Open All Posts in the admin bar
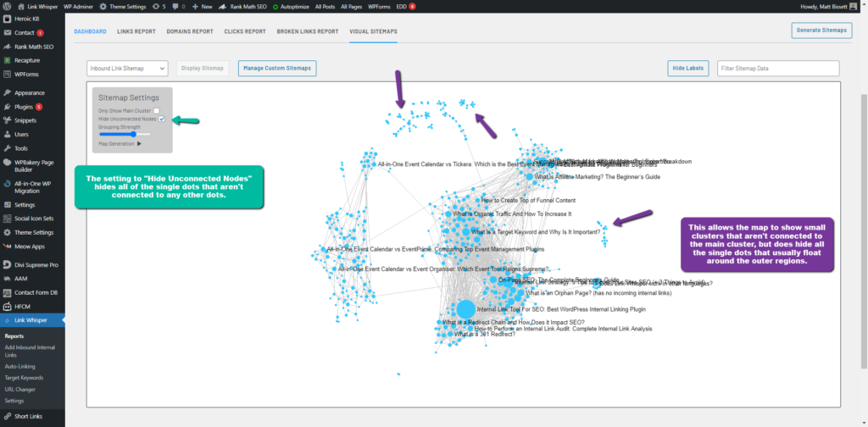 point(325,7)
